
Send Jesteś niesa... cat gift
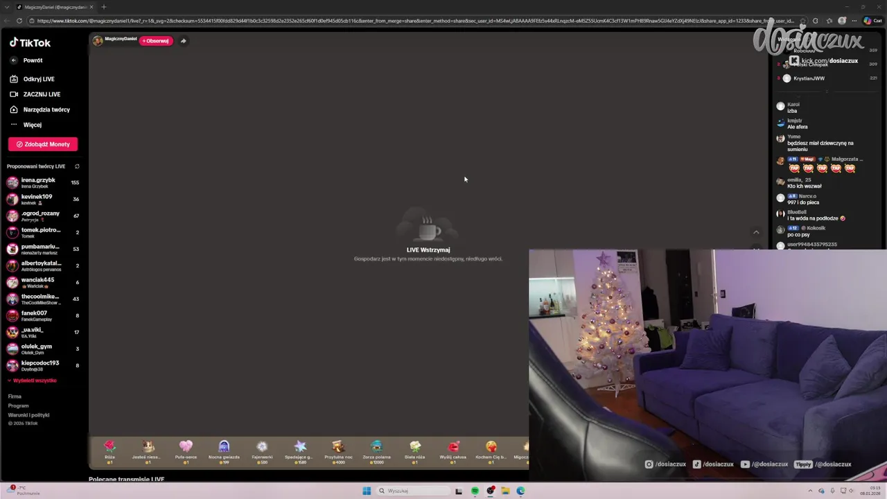pyautogui.click(x=148, y=452)
